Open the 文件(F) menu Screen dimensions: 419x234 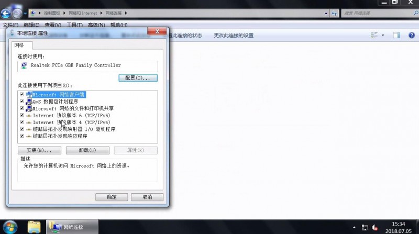pyautogui.click(x=10, y=25)
